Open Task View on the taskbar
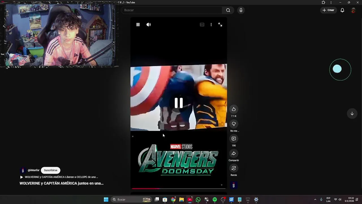The height and width of the screenshot is (204, 362). (x=157, y=199)
